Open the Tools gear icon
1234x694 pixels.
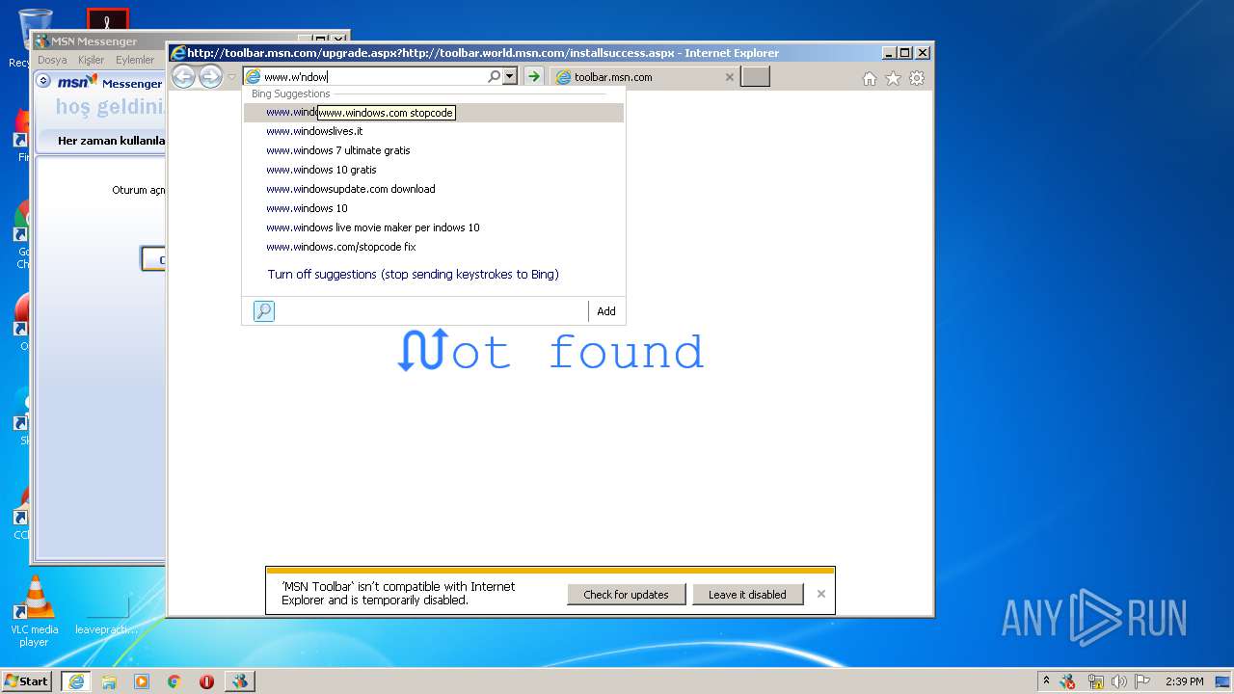coord(917,78)
